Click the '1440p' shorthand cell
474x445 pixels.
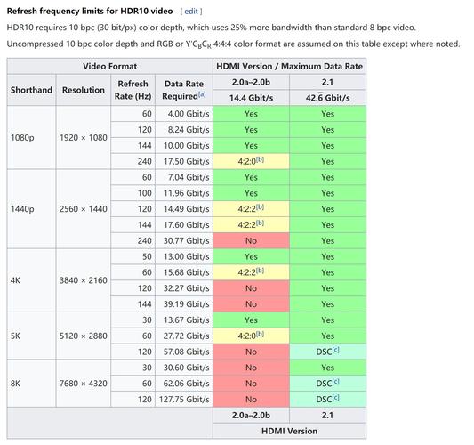pos(31,209)
